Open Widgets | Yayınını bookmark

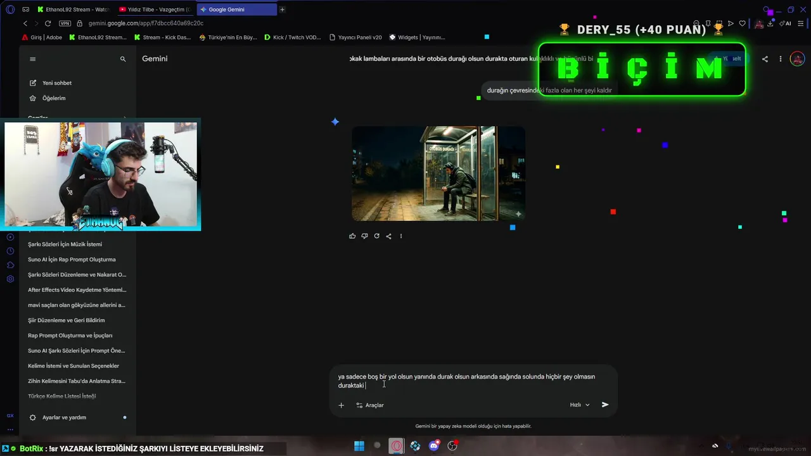(417, 37)
